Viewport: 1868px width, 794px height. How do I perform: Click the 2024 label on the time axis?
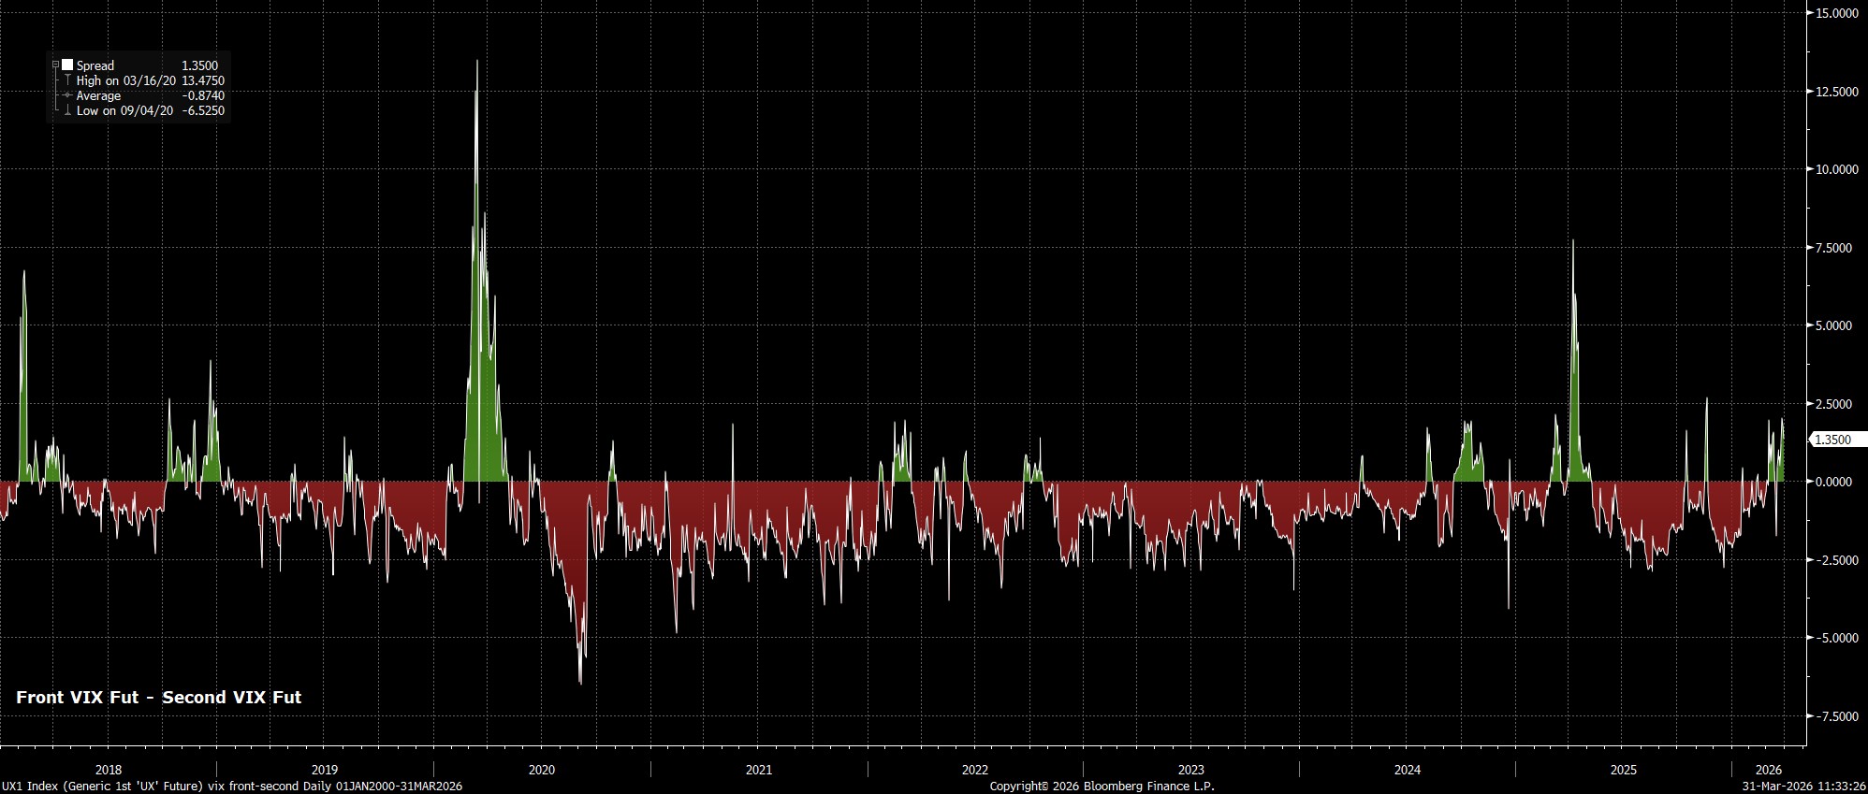click(x=1407, y=770)
